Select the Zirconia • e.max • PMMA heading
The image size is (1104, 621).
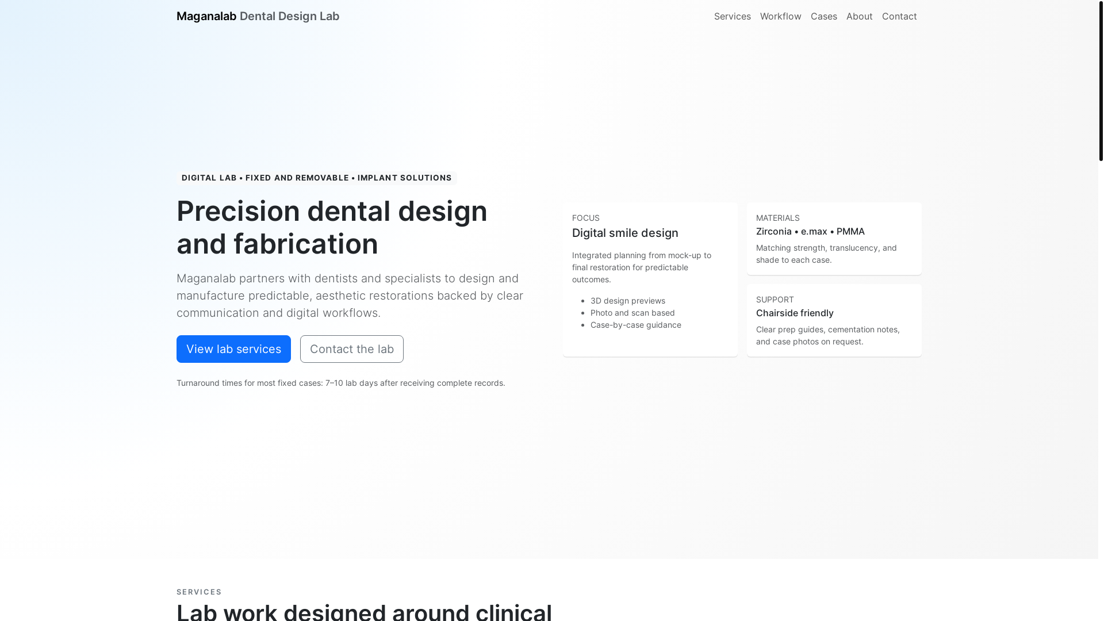pyautogui.click(x=810, y=231)
